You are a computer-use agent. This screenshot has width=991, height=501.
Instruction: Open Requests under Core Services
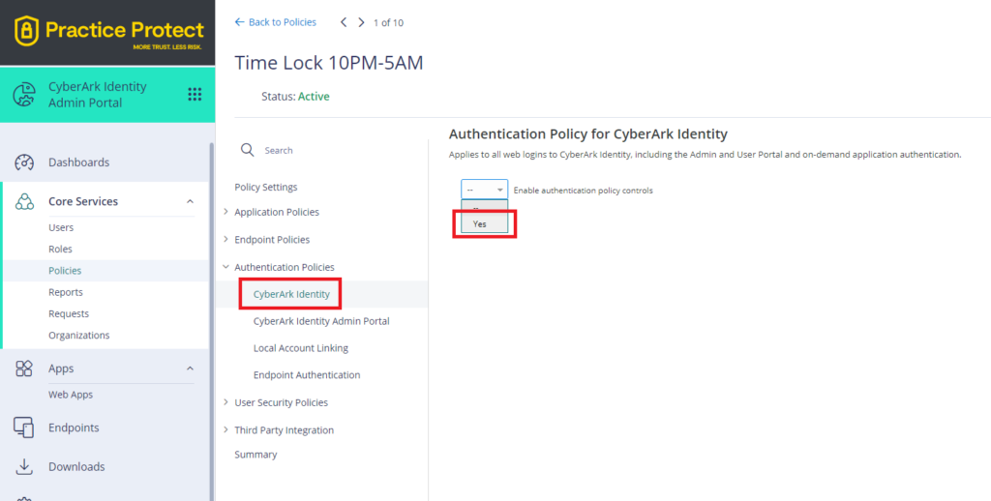tap(69, 313)
